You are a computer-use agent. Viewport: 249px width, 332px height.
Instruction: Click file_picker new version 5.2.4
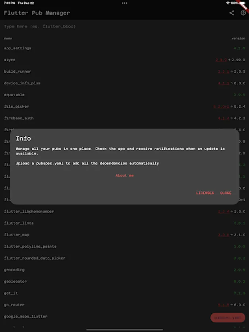click(239, 107)
